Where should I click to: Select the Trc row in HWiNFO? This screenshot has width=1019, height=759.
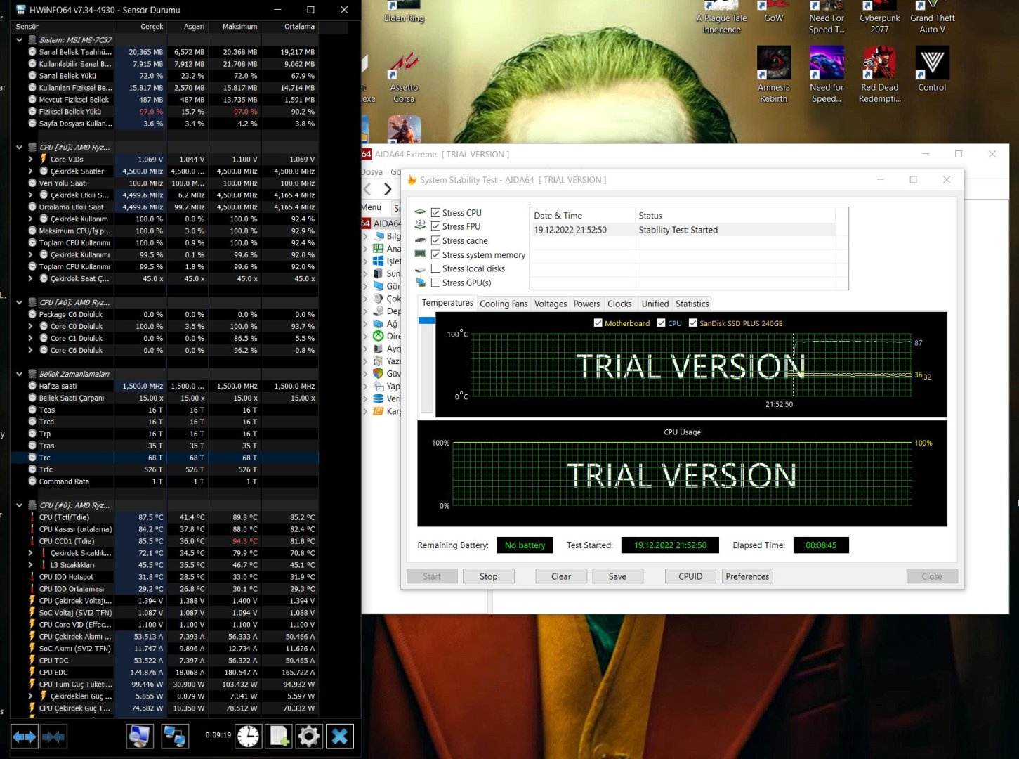[165, 458]
